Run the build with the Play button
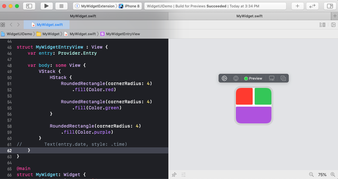 pyautogui.click(x=46, y=6)
